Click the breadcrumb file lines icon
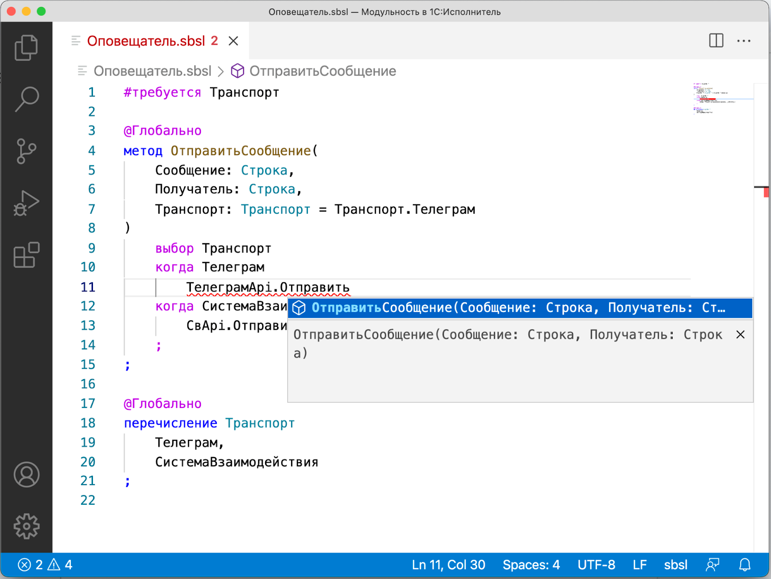Viewport: 771px width, 579px height. (82, 71)
